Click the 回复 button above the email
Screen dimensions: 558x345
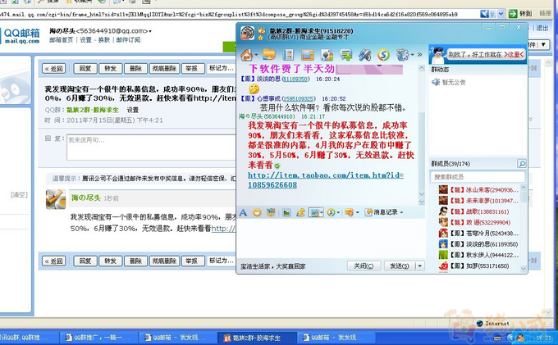[85, 69]
